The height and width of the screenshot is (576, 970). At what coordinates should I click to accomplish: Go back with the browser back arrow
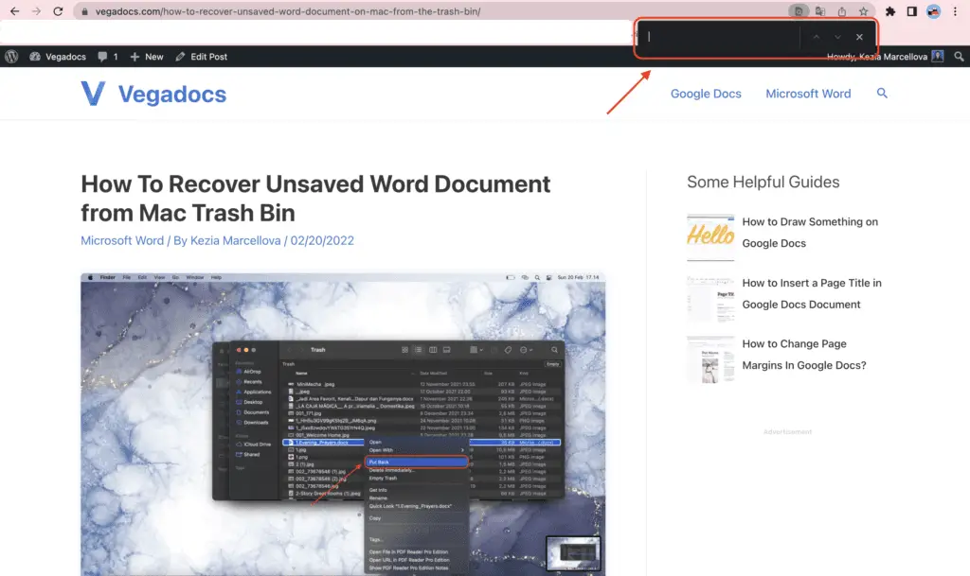(15, 11)
